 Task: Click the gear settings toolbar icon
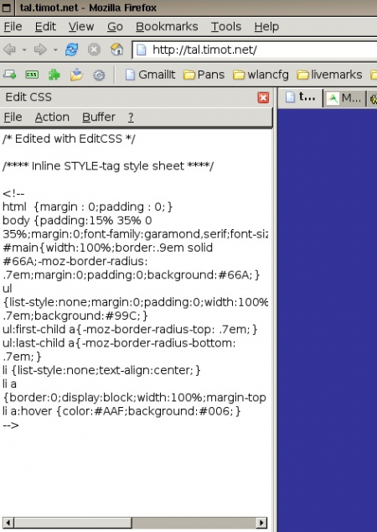coord(99,75)
